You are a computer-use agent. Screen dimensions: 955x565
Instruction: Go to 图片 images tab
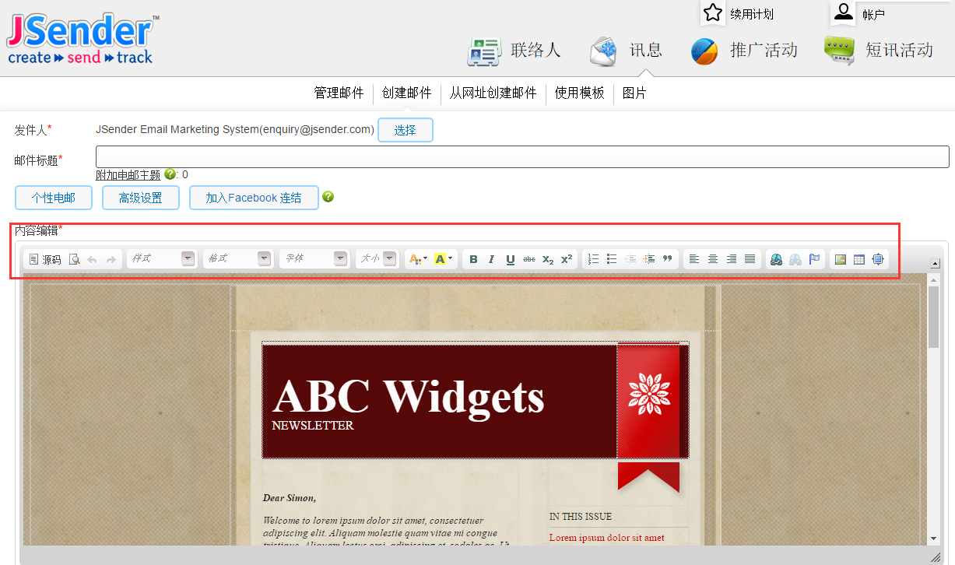coord(634,93)
